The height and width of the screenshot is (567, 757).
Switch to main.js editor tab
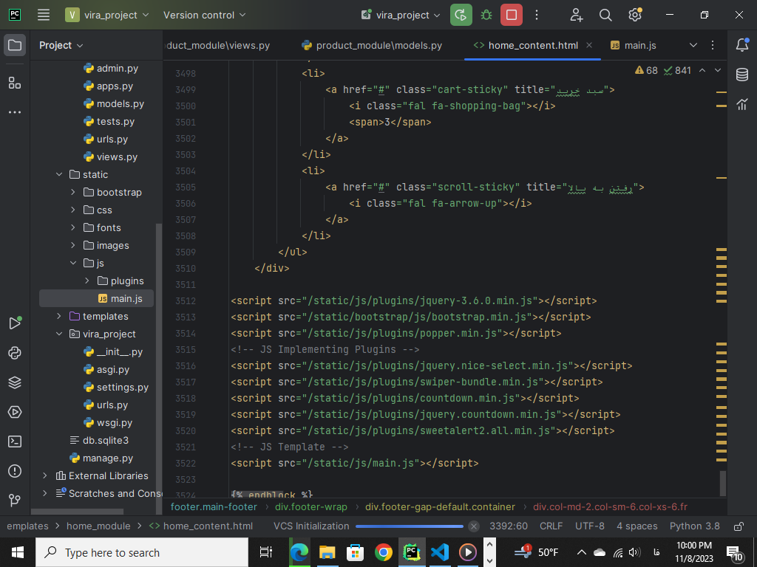click(x=634, y=45)
